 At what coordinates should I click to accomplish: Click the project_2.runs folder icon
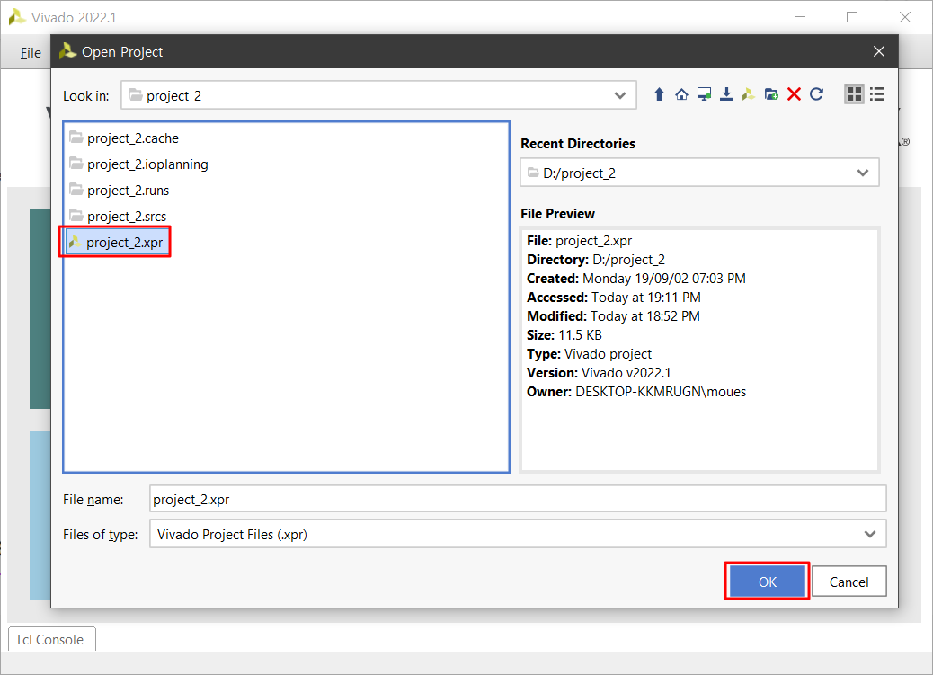pos(76,190)
